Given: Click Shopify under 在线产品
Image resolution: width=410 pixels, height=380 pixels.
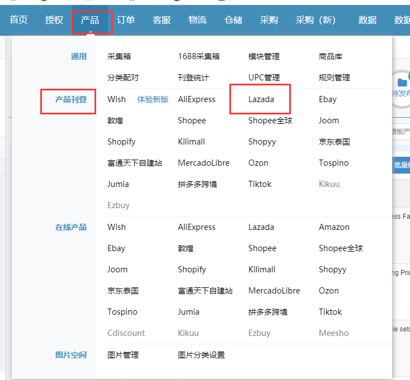Looking at the screenshot, I should tap(192, 270).
